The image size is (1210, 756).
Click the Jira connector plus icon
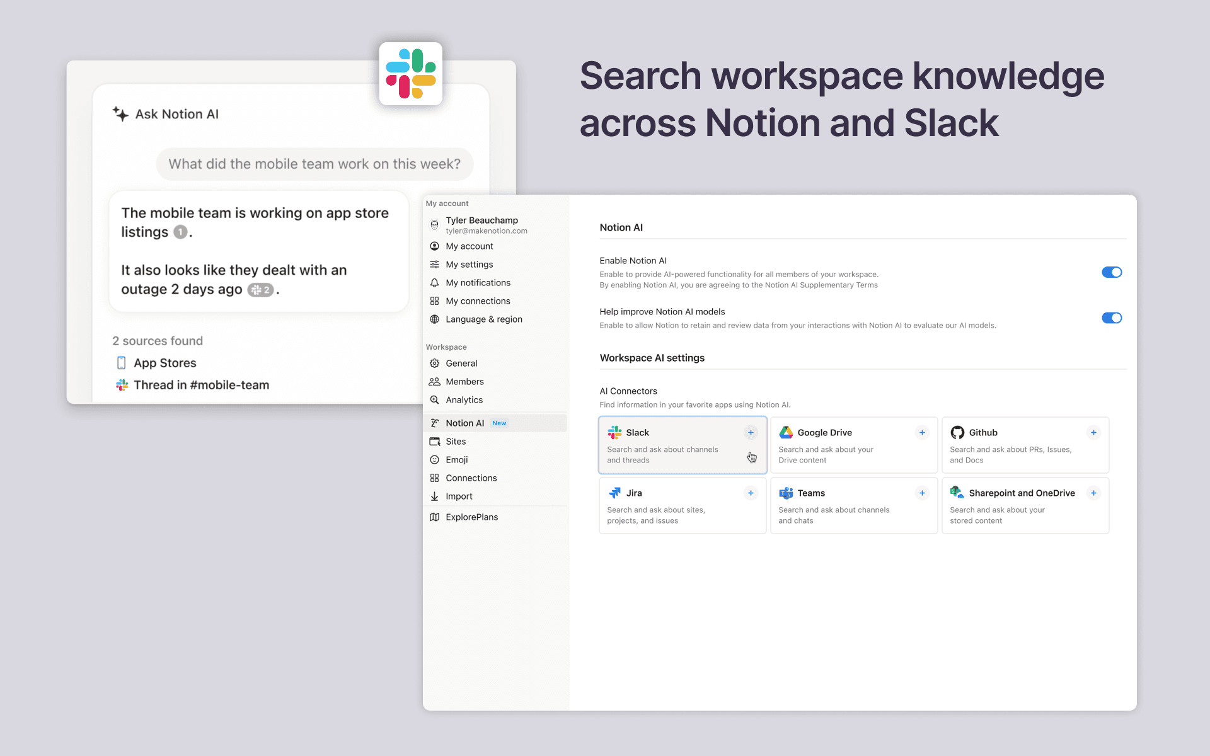point(751,493)
